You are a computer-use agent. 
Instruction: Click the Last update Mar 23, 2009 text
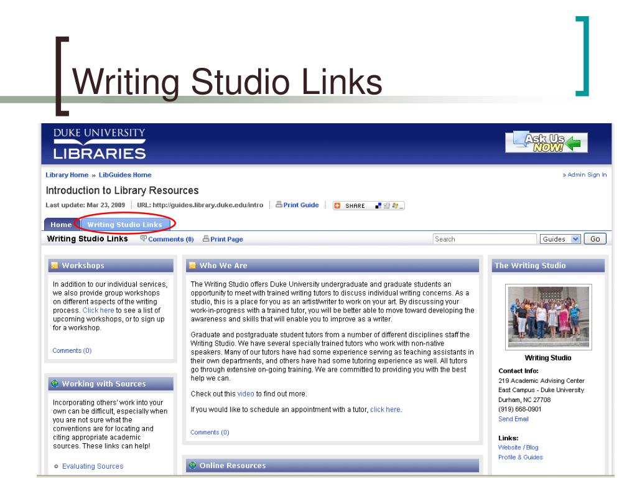point(85,205)
